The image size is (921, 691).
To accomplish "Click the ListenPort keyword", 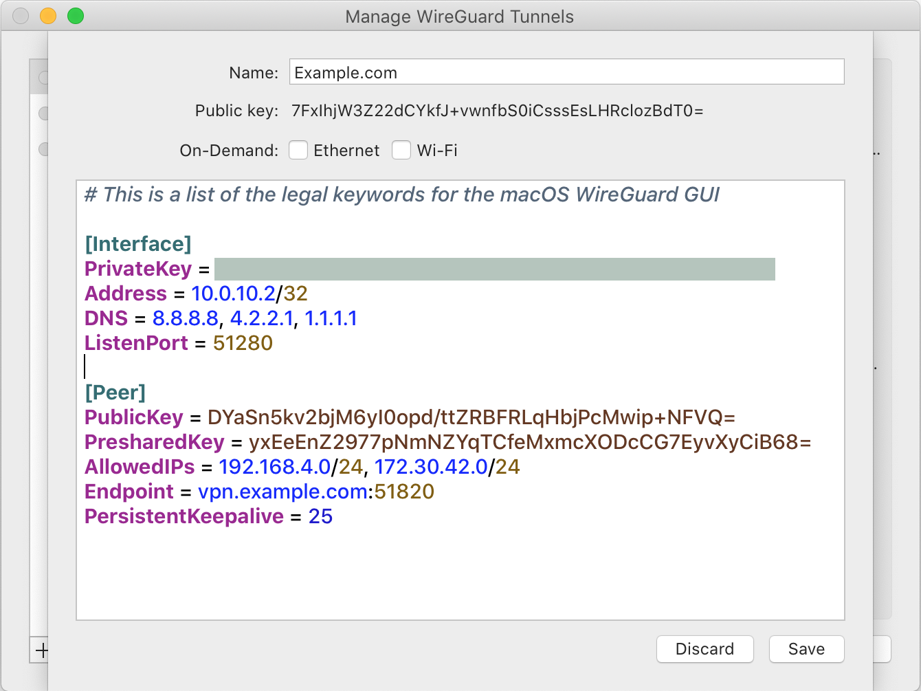I will [x=136, y=343].
